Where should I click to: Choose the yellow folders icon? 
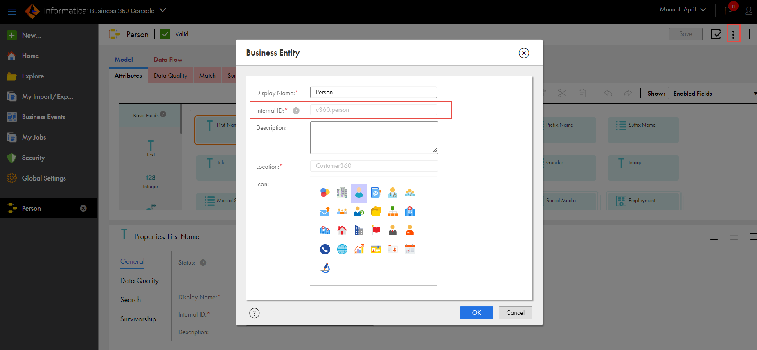[376, 211]
